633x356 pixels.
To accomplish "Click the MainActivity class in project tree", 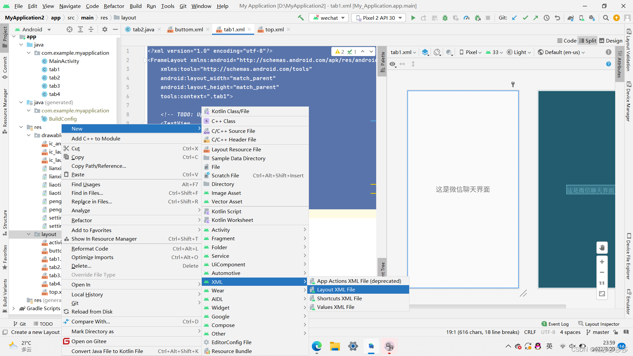I will click(x=64, y=61).
